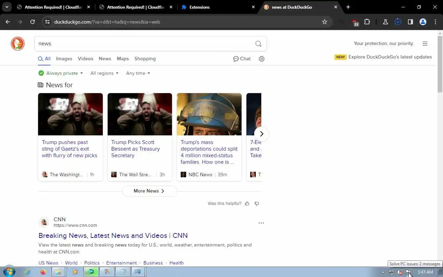Open Trump pushes past sting of Gaetz's article
The image size is (443, 277).
point(70,149)
